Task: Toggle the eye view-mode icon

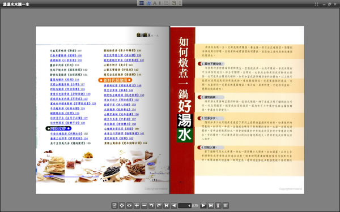Action: 129,205
